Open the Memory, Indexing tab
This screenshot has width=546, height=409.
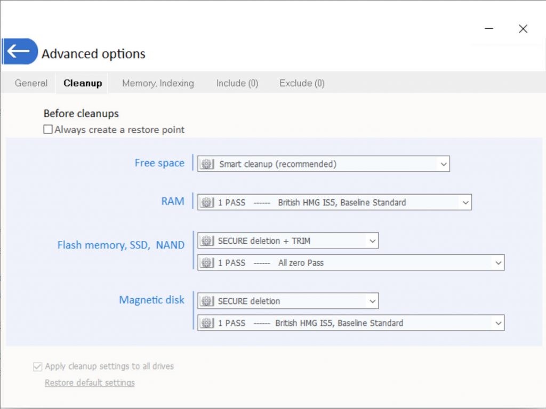click(x=158, y=83)
